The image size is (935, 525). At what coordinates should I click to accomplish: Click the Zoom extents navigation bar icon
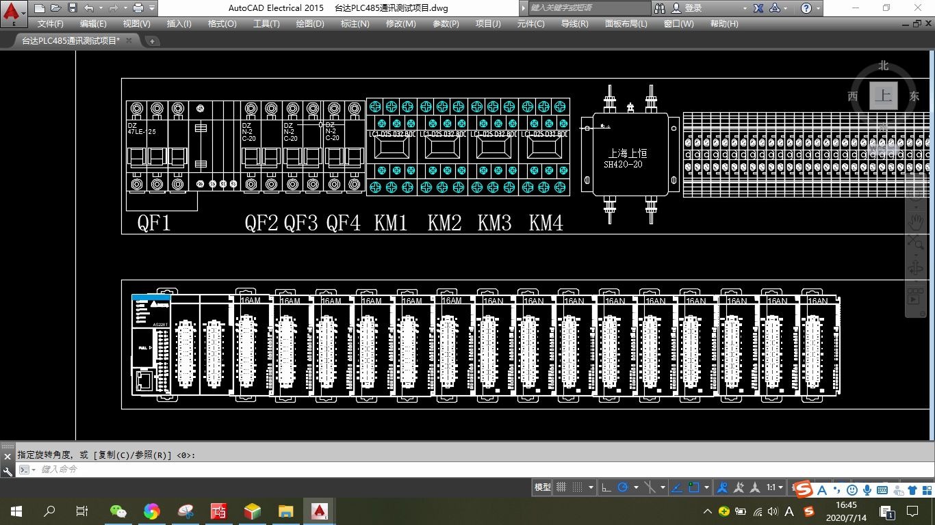pos(915,241)
